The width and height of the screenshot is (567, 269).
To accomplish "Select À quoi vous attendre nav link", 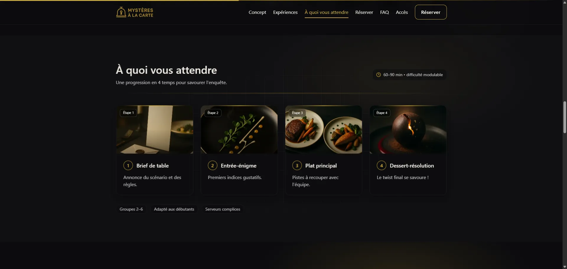I will click(x=327, y=12).
